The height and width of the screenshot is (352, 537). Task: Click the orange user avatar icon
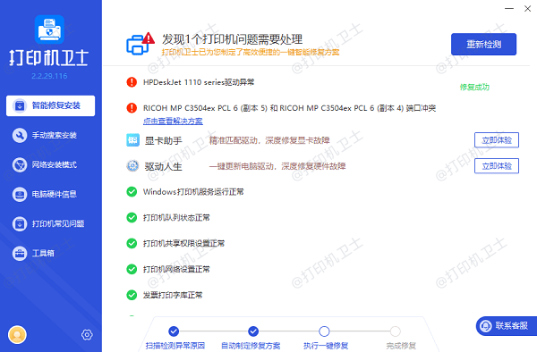pos(17,334)
